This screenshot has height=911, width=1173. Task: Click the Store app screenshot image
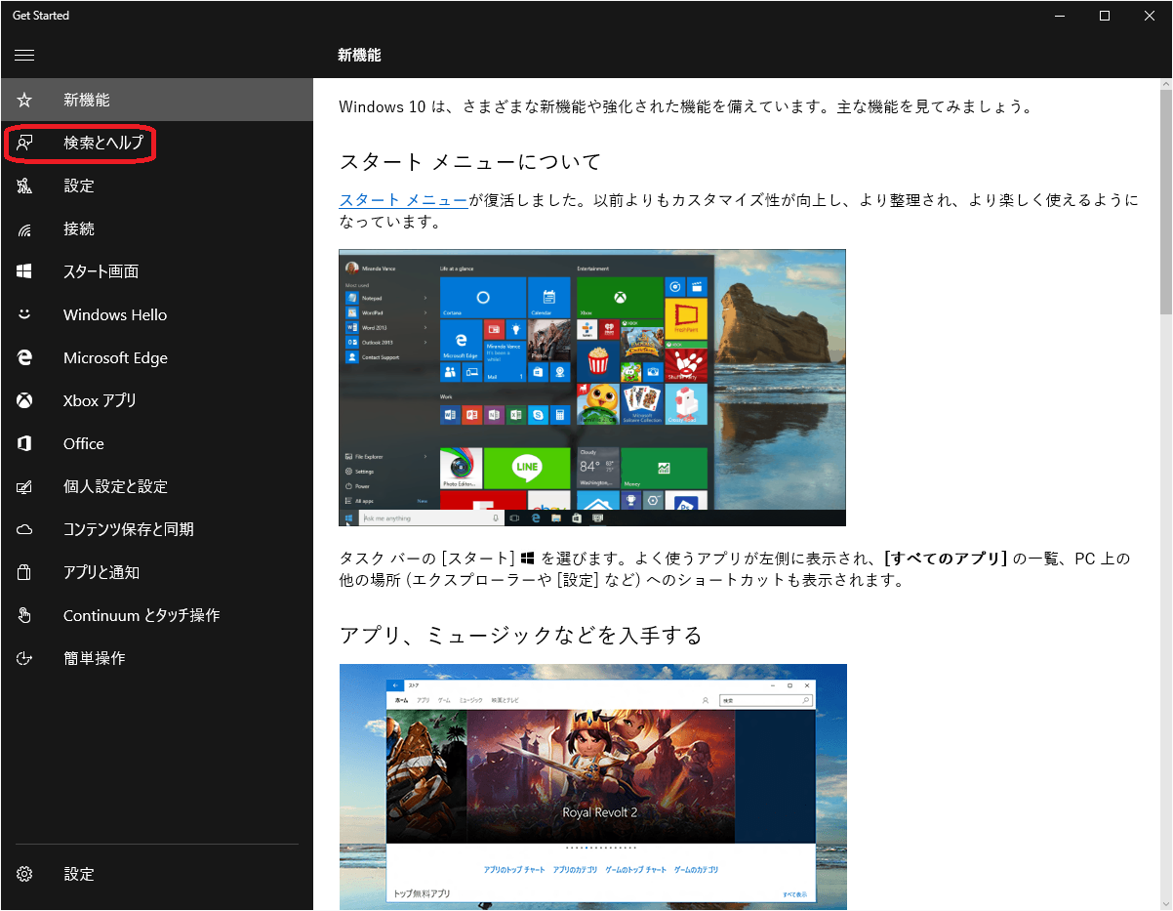pos(592,786)
